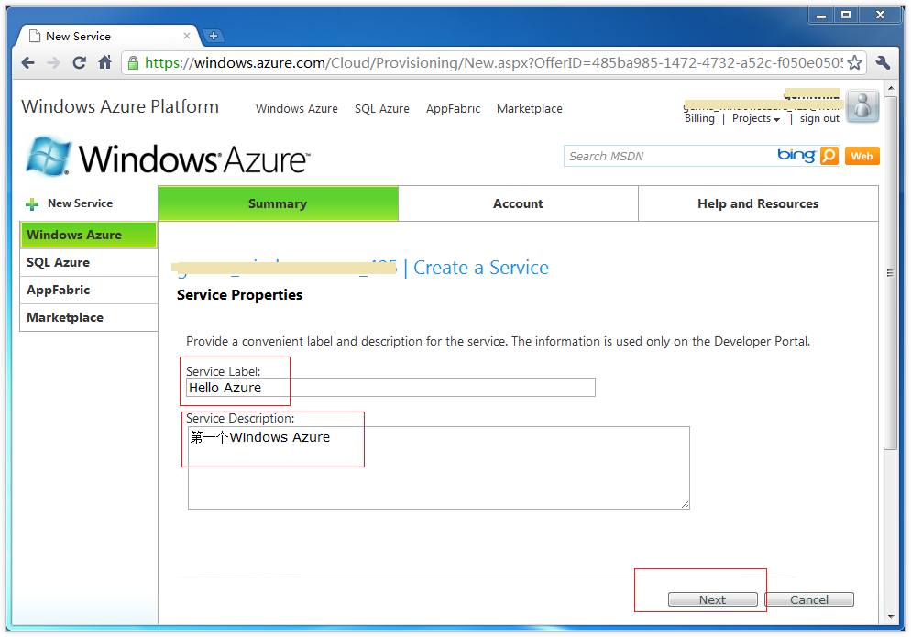Click the Windows Azure Platform title
The width and height of the screenshot is (911, 637).
click(120, 107)
